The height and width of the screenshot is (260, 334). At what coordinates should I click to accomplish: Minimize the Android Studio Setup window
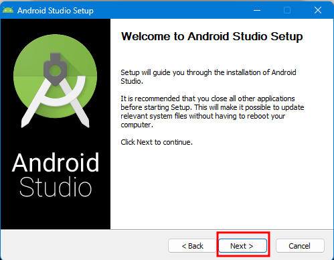coord(257,10)
